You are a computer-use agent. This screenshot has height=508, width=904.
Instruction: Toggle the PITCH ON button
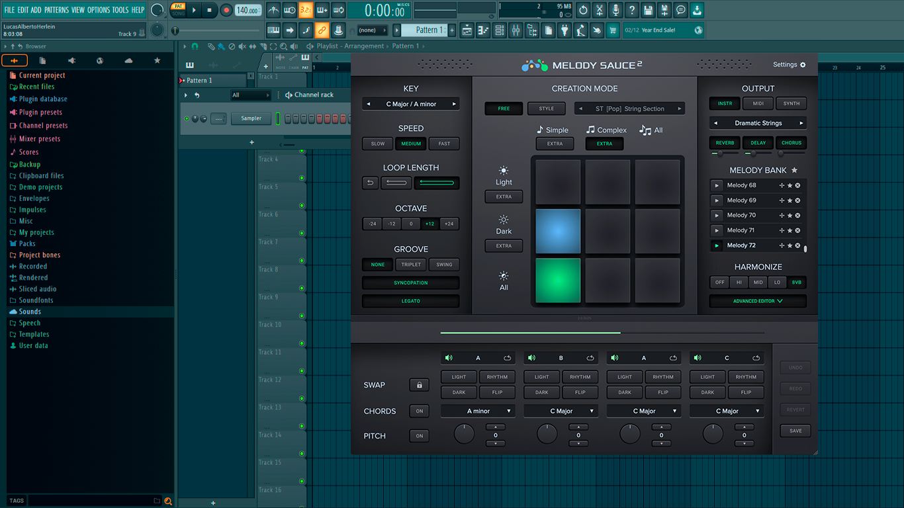pos(419,436)
